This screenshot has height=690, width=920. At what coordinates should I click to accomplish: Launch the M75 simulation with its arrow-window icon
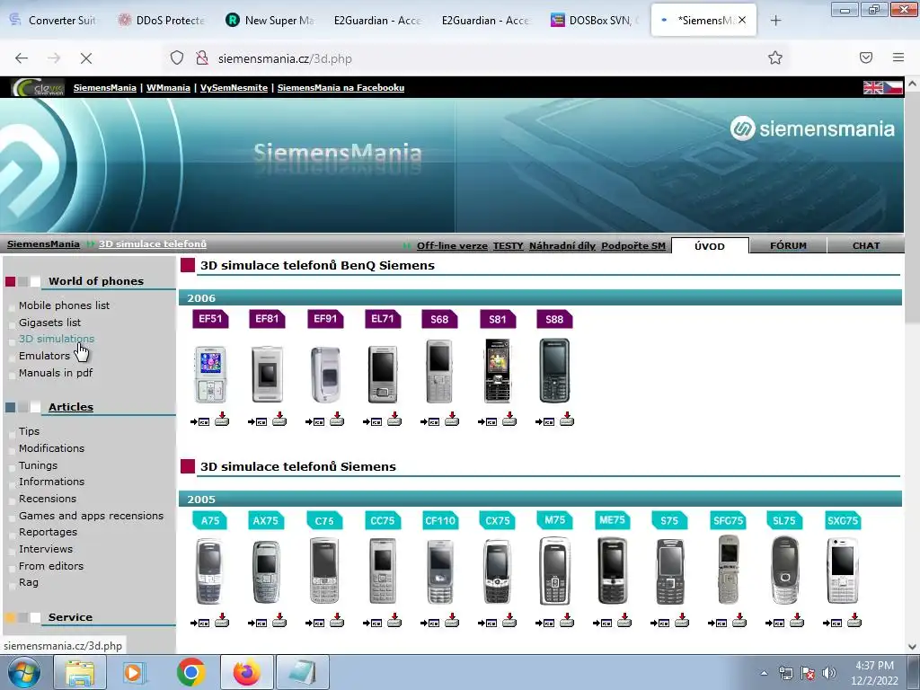(545, 623)
